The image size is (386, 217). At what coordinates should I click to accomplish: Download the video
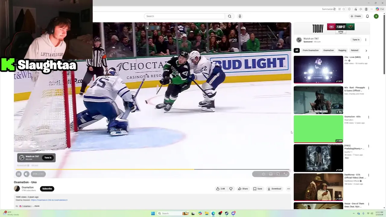274,189
